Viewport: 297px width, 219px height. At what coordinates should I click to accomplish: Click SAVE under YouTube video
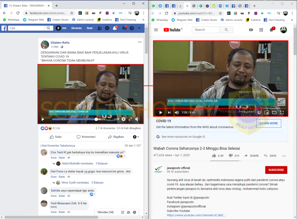(270, 155)
